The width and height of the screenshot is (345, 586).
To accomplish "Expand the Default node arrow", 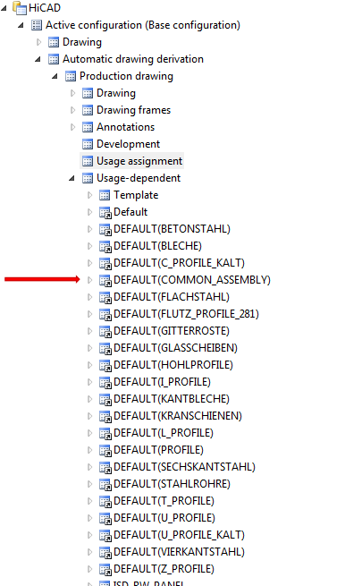I will (x=89, y=212).
